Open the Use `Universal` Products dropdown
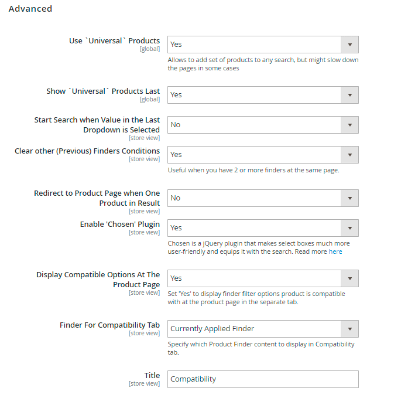 coord(263,45)
